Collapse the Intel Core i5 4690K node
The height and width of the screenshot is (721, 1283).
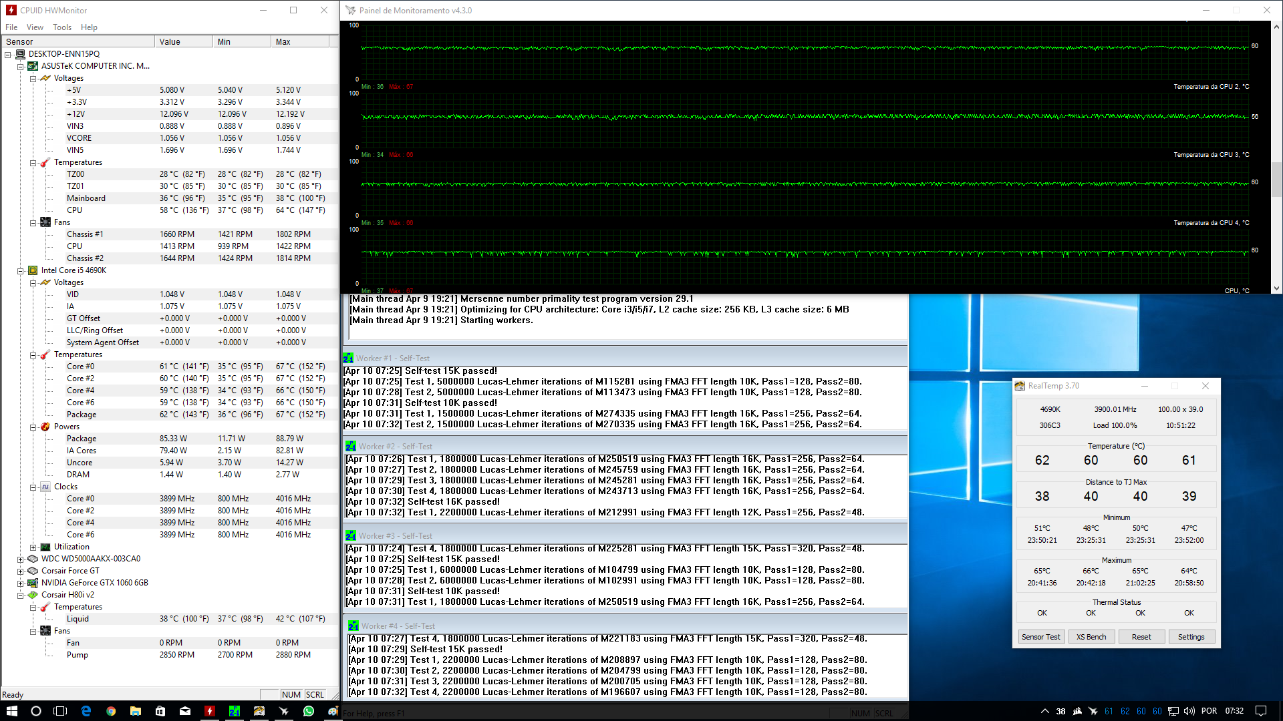tap(20, 270)
